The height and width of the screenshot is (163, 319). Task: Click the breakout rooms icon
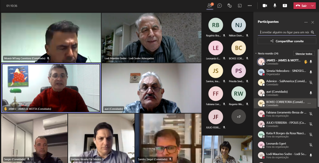point(240,6)
